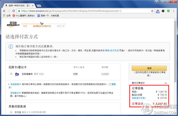The height and width of the screenshot is (116, 178).
Task: Click the 配送&处理 fee ¥ 738.19
Action: coord(162,95)
